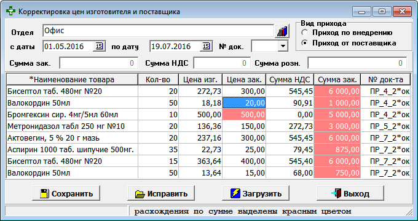Viewport: 418px width, 221px height.
Task: Click the 'Сумма НДС' total field
Action: (222, 63)
